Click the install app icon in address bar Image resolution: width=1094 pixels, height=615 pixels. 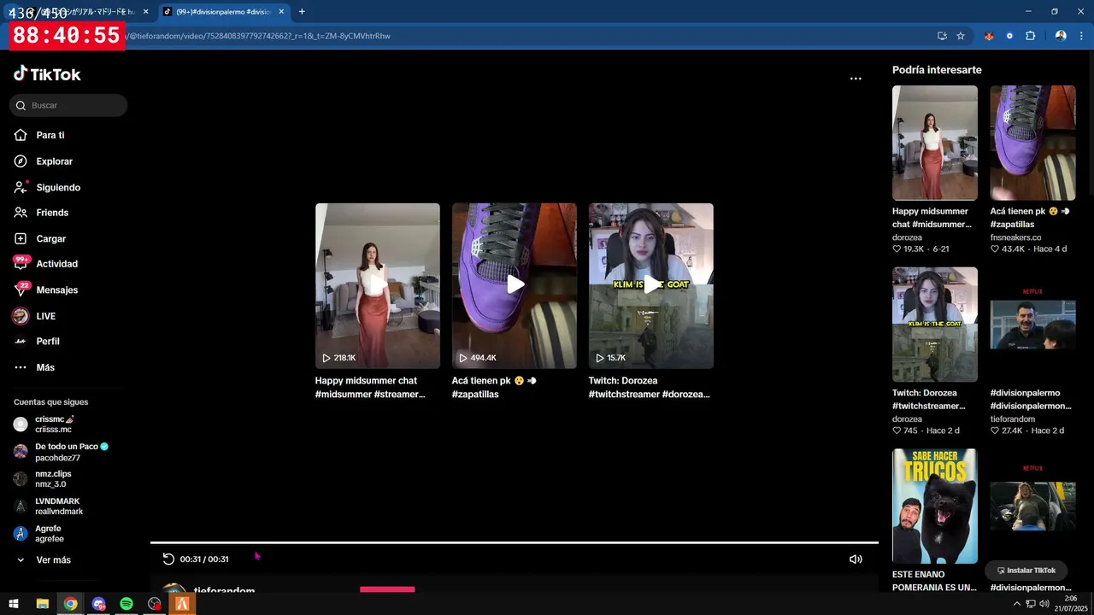tap(942, 36)
